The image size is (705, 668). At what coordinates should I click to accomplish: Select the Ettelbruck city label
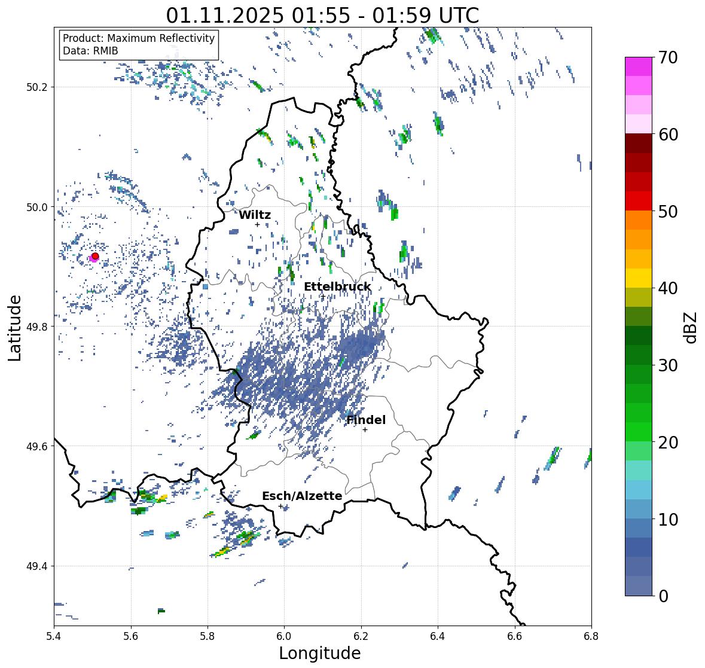(x=337, y=287)
